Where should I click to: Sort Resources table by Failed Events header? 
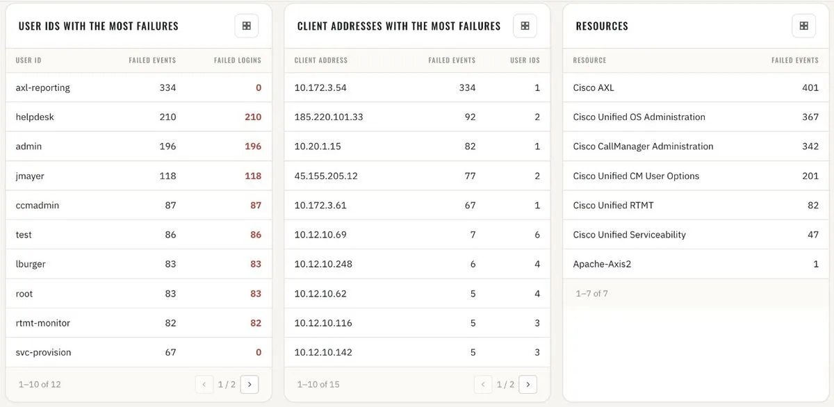[x=795, y=60]
